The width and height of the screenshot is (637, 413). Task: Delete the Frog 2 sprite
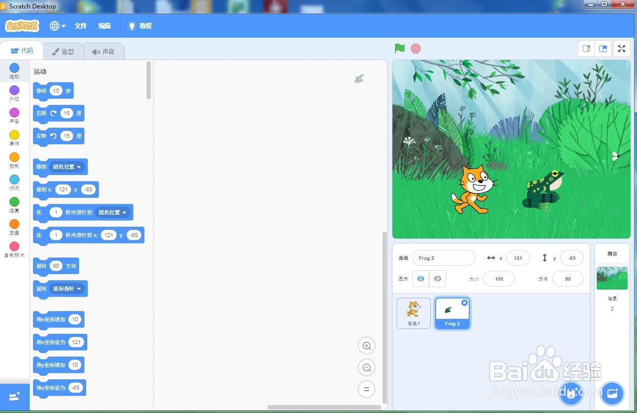(464, 302)
